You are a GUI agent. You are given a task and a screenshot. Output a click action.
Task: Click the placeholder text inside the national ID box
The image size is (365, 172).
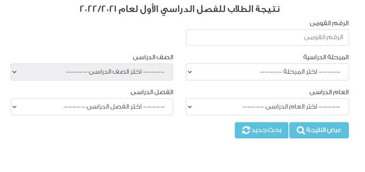[324, 37]
